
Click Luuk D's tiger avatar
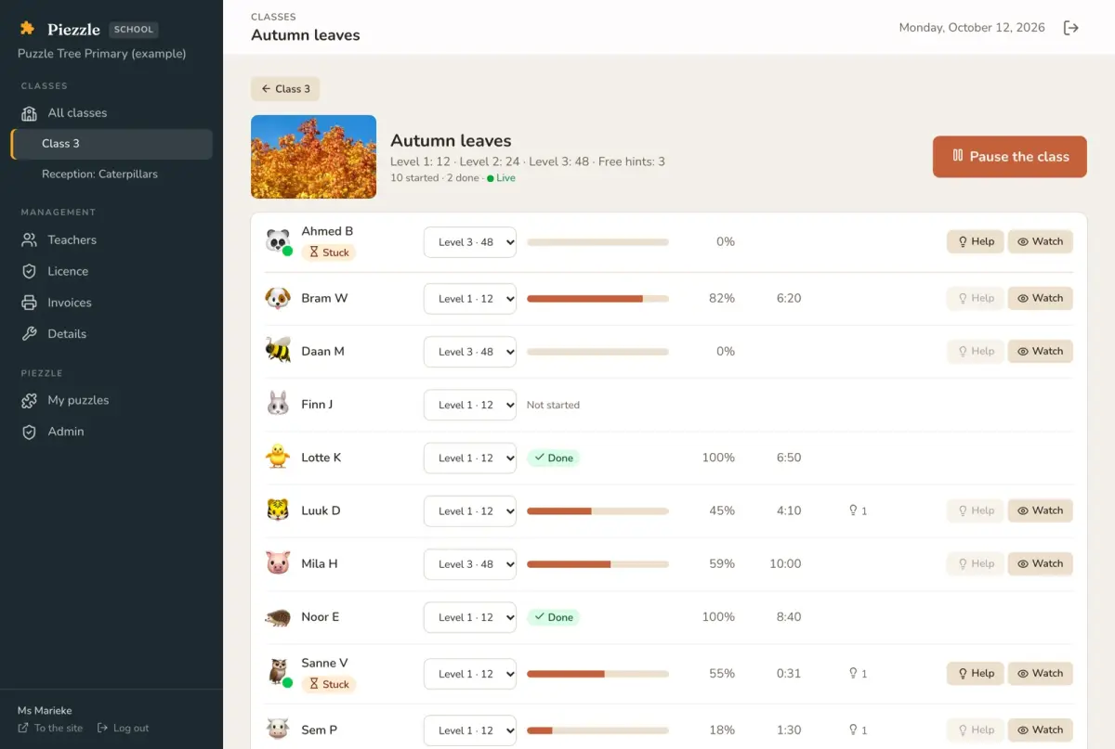(x=278, y=510)
